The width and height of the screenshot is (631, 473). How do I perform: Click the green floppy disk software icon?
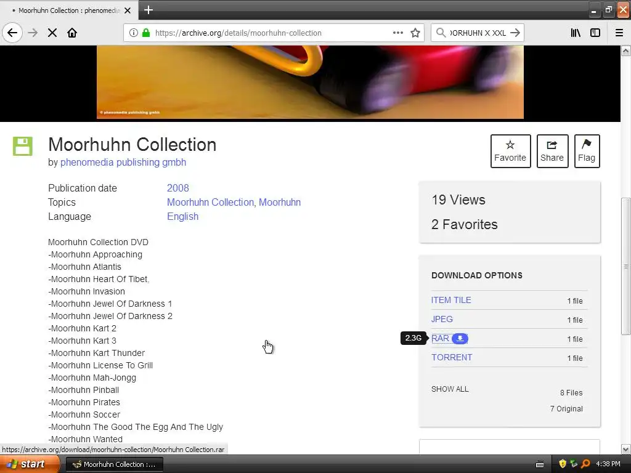coord(23,146)
